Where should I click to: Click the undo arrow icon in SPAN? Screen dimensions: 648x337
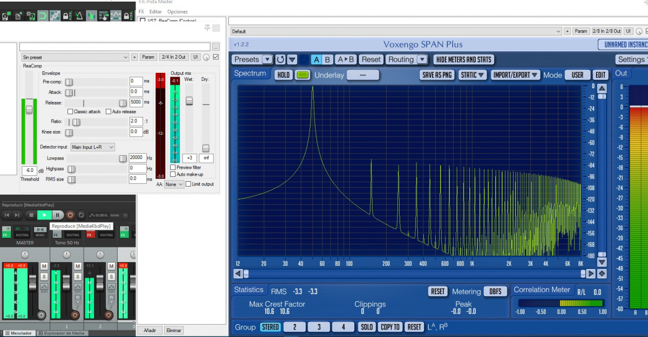click(280, 59)
